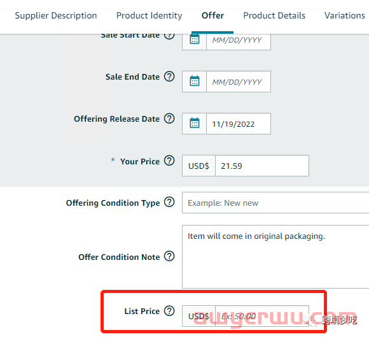Go to the Variations tab
The height and width of the screenshot is (337, 369).
point(345,15)
